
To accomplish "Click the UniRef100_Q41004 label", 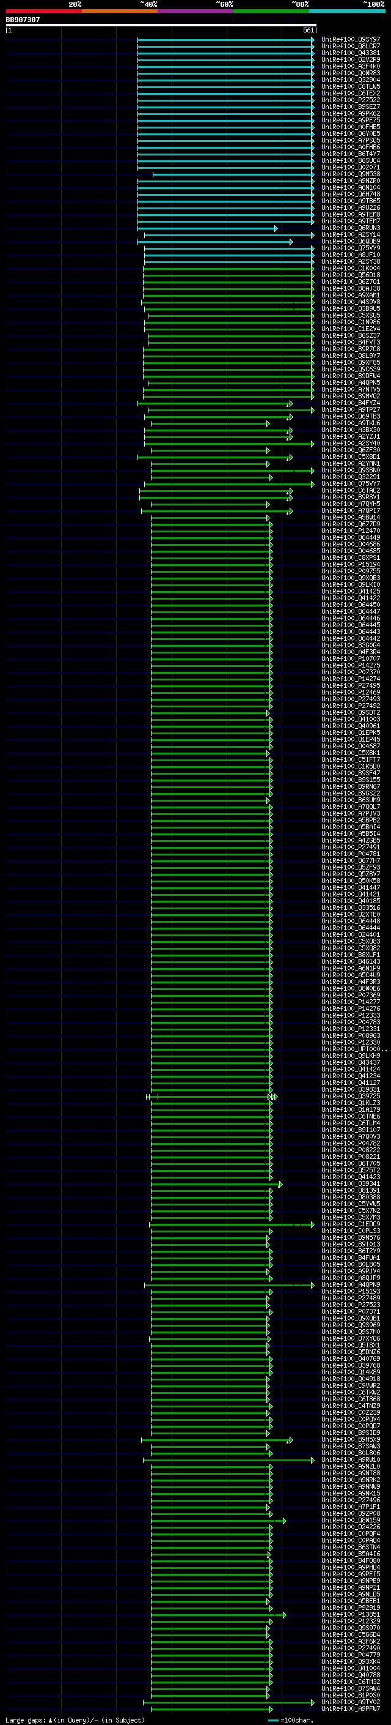I will (x=350, y=1668).
